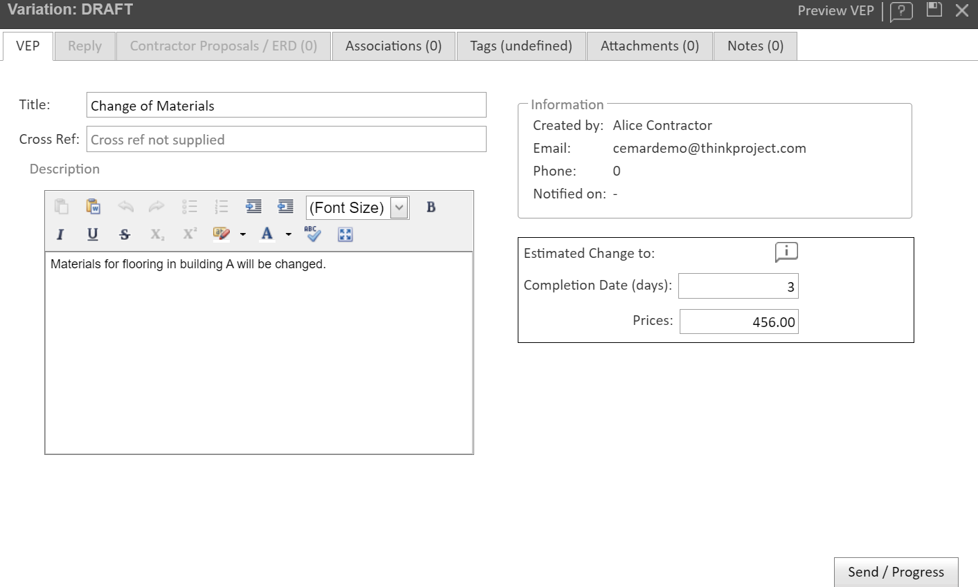
Task: Open the Associations (0) tab
Action: click(393, 46)
